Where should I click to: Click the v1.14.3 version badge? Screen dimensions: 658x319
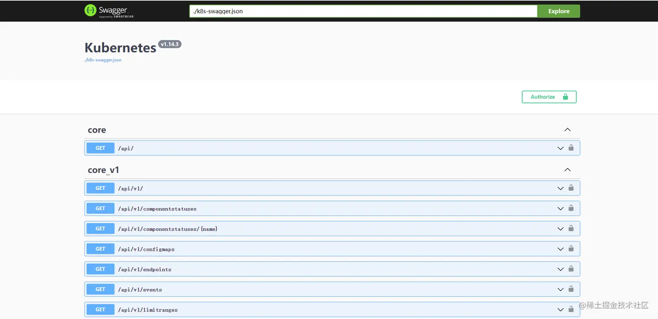click(x=170, y=44)
